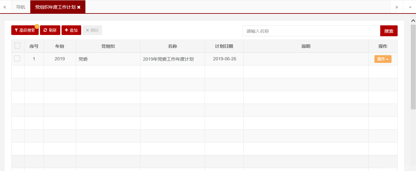The image size is (416, 171).
Task: Click the red 搜索 search button
Action: 389,31
